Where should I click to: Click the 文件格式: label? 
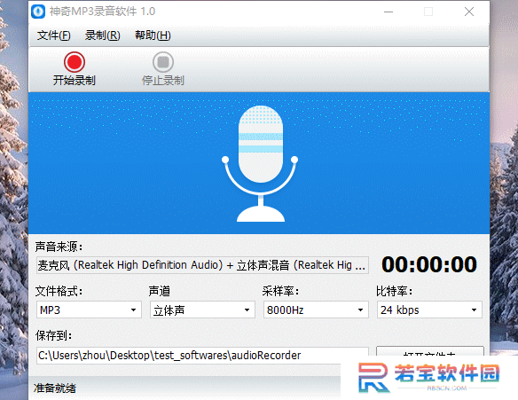pyautogui.click(x=59, y=291)
